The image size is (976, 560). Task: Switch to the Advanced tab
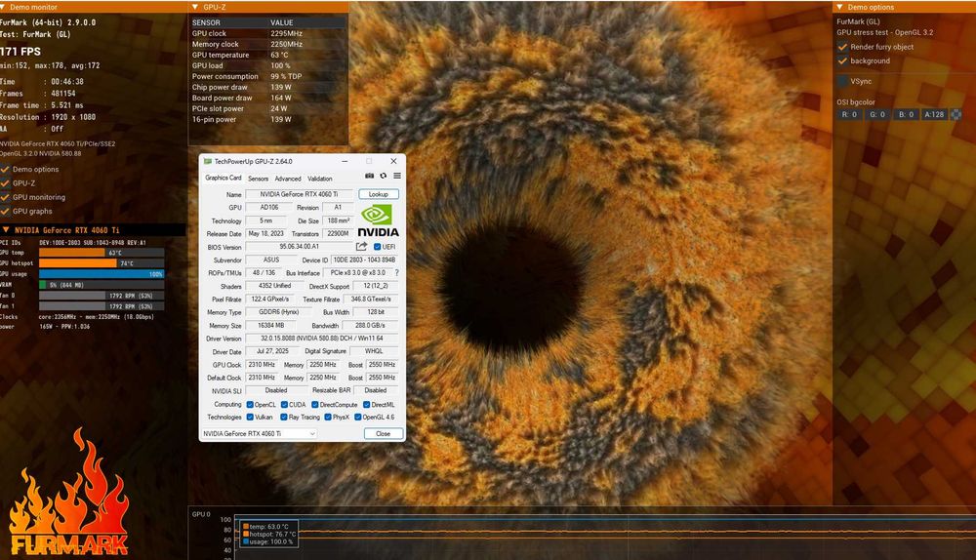coord(288,179)
